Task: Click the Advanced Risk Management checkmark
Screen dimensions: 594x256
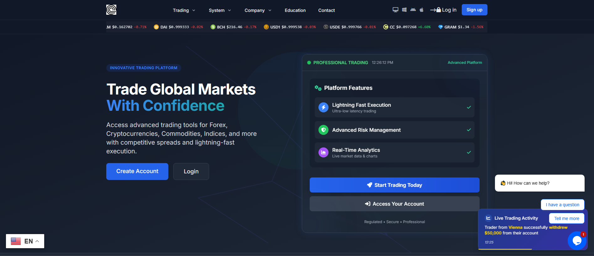Action: (469, 130)
